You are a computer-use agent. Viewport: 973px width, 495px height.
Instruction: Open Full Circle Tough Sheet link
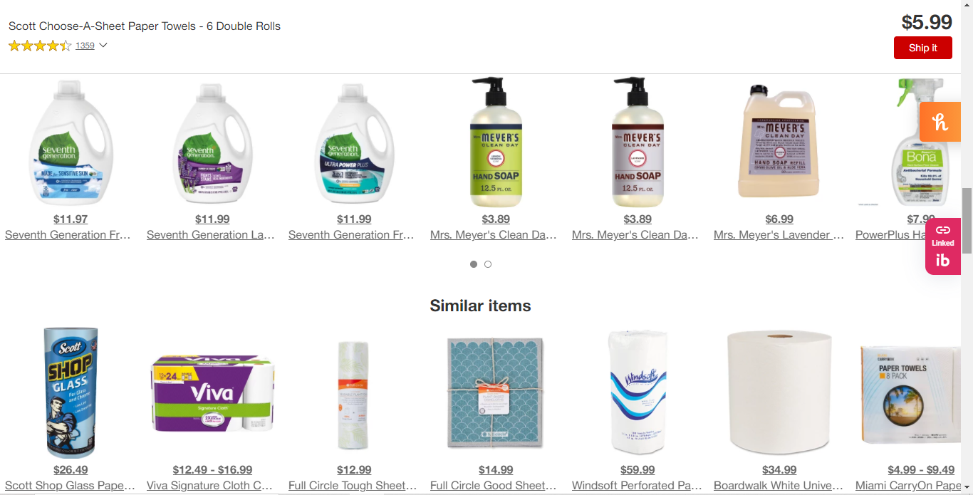click(x=353, y=486)
